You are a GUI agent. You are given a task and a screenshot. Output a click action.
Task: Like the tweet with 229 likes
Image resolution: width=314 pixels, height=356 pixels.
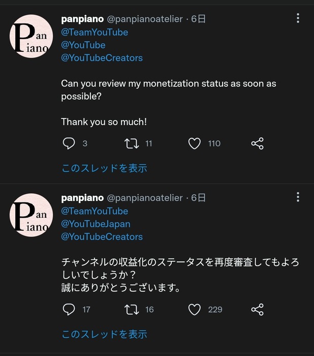[x=195, y=309]
